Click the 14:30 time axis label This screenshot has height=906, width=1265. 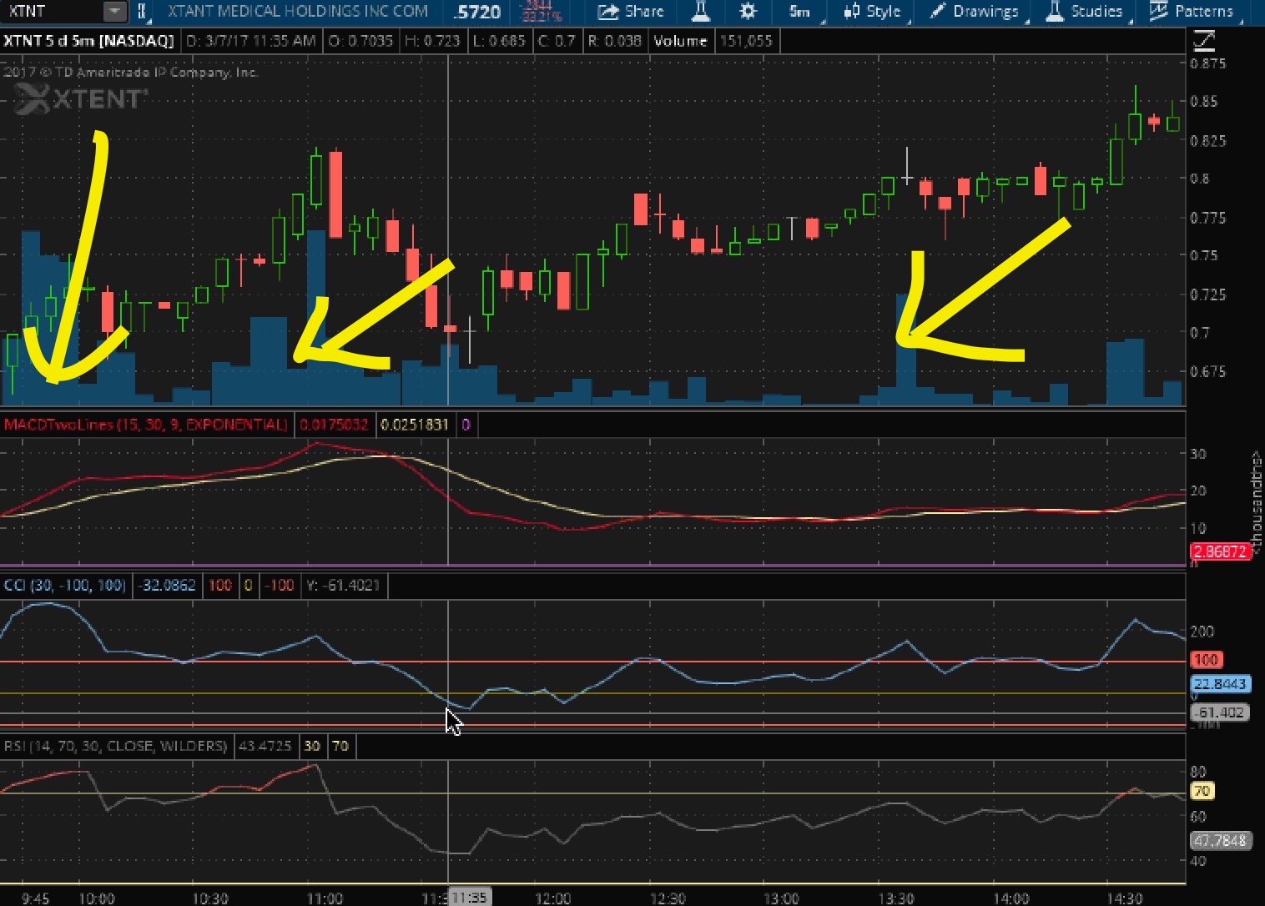[1124, 898]
